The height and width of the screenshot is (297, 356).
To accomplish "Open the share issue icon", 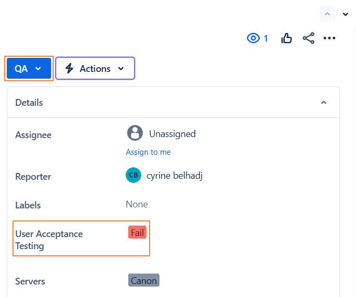I will pos(309,38).
